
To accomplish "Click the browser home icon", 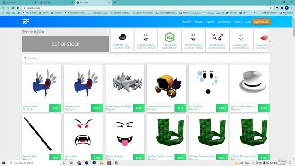I will pos(18,8).
